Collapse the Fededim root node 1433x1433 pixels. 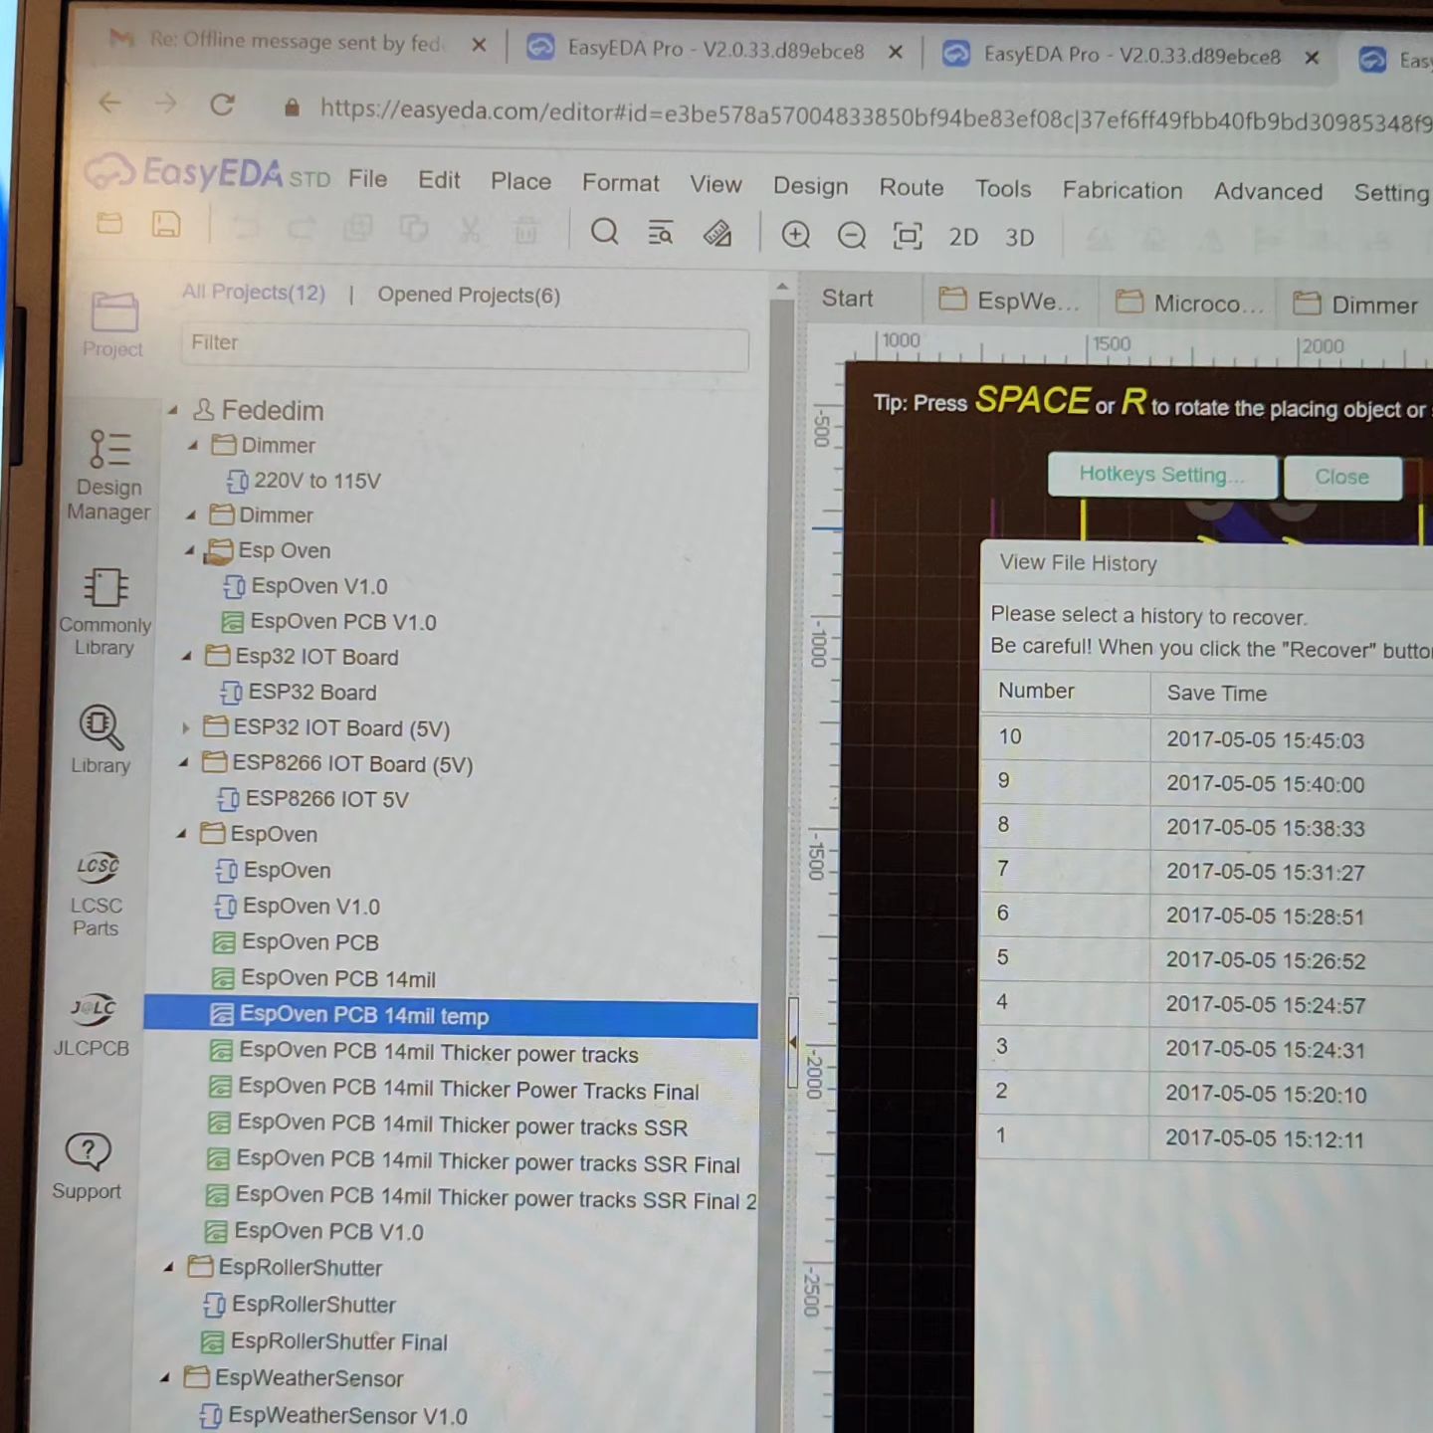tap(173, 410)
